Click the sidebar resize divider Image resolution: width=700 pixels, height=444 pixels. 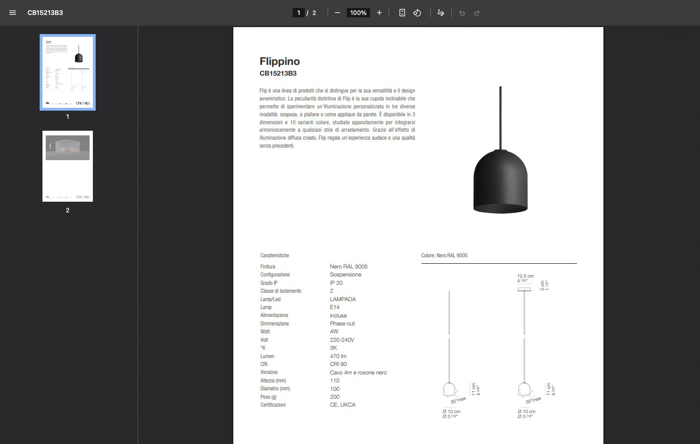click(x=138, y=233)
